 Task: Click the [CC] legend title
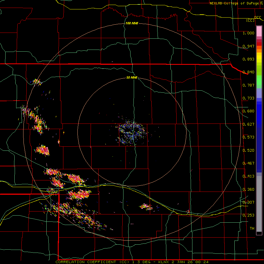coord(251,20)
